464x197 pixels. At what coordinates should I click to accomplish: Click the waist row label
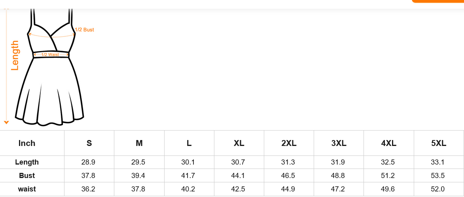click(x=27, y=189)
